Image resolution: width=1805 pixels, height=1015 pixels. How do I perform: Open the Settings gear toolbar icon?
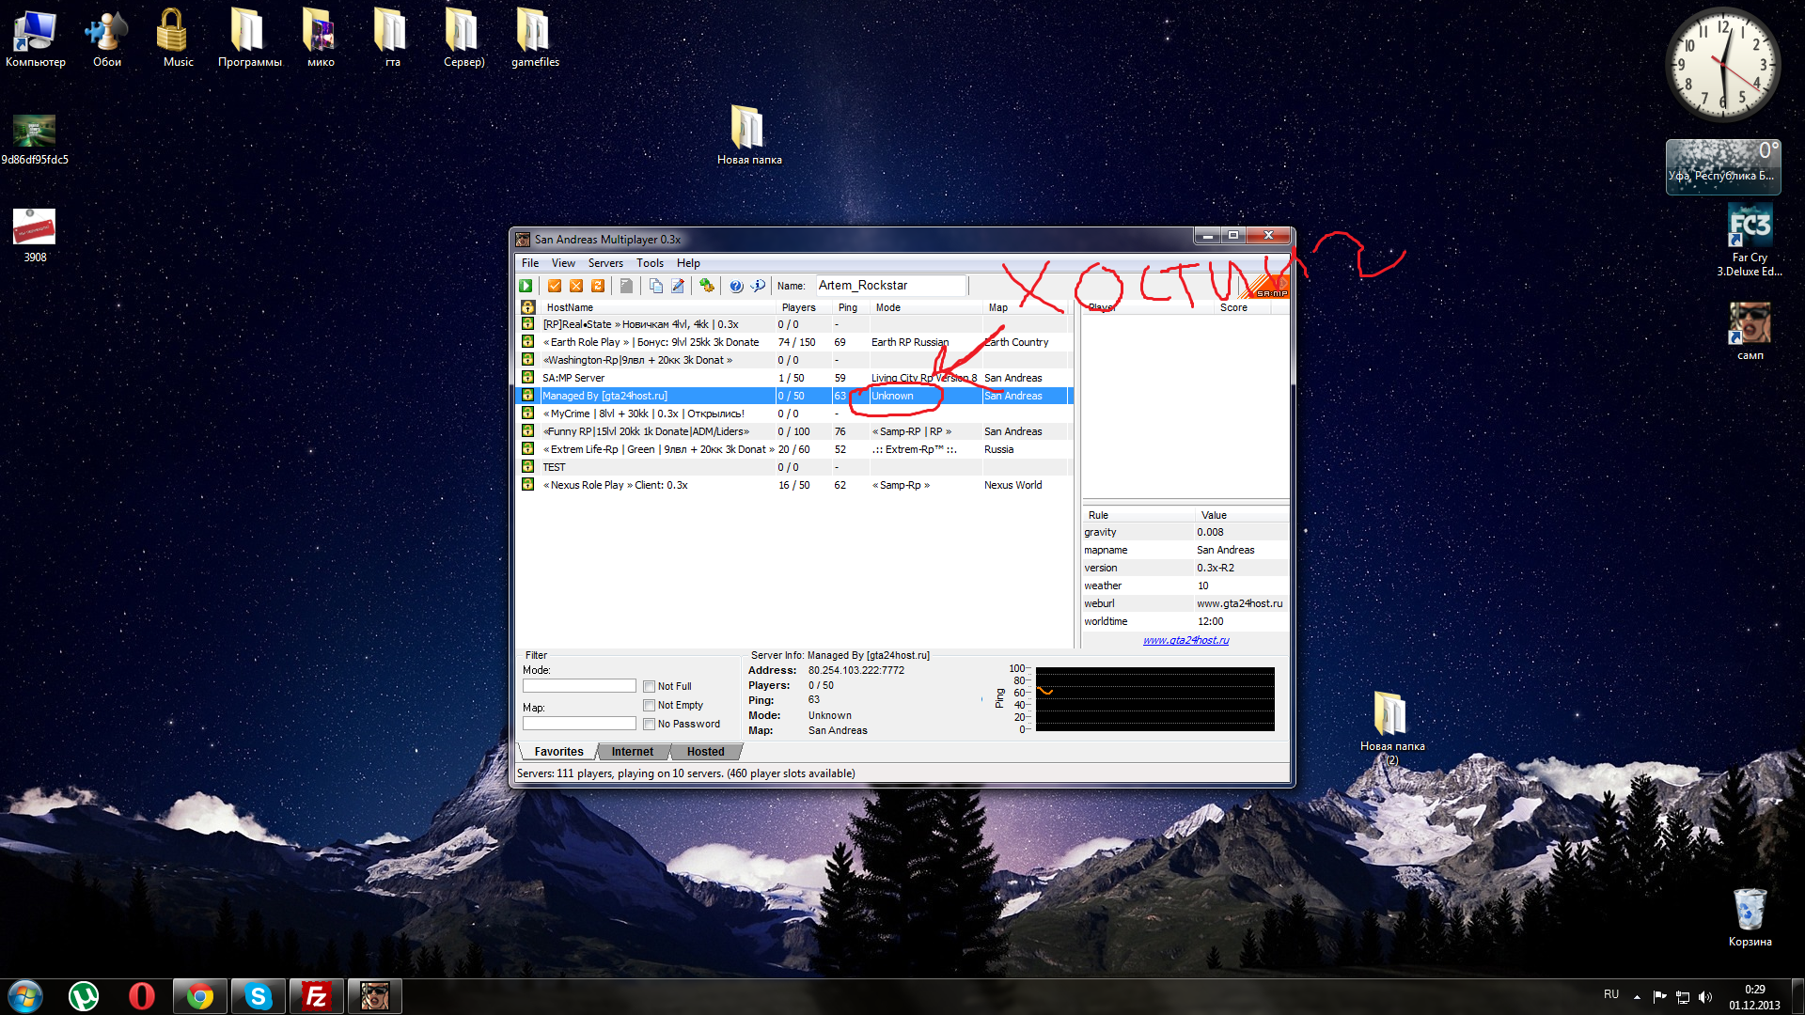(707, 286)
